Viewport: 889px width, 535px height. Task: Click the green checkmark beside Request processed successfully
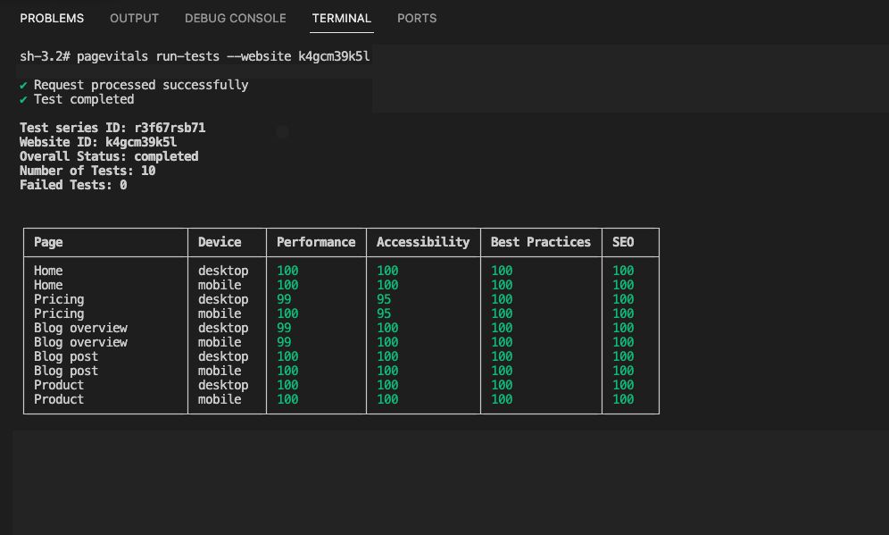[x=22, y=84]
